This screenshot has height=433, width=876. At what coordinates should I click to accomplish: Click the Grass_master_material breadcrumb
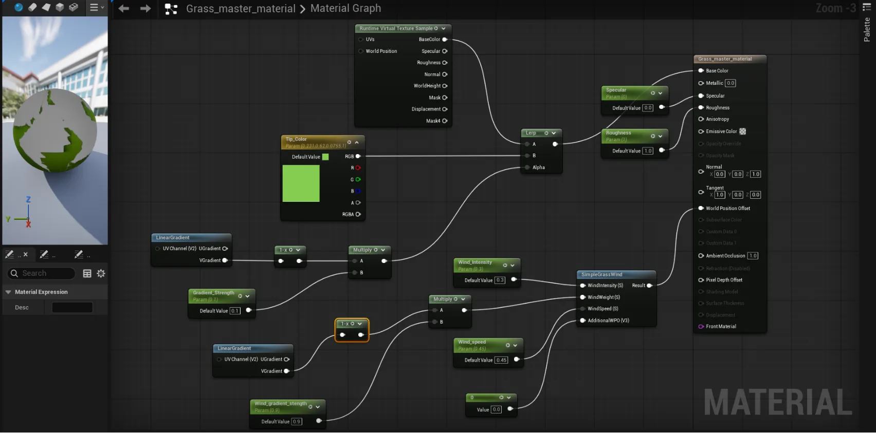(241, 9)
